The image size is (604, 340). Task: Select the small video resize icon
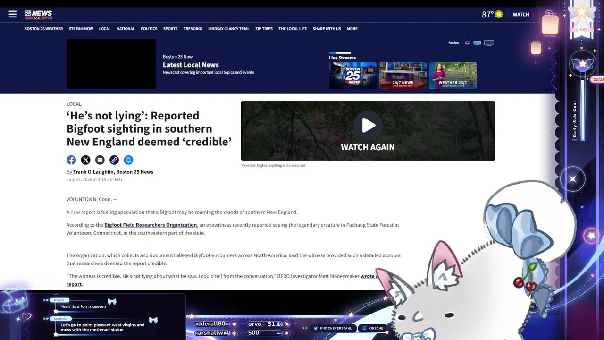(x=468, y=43)
